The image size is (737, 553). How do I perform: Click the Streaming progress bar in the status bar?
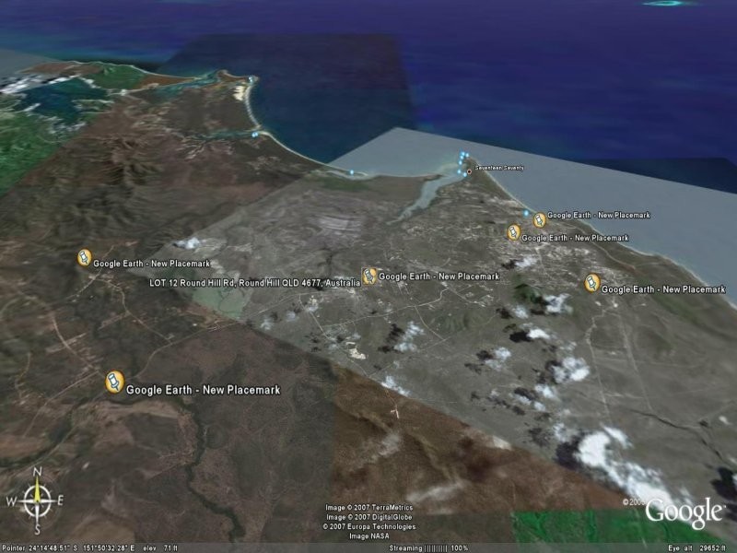tap(431, 547)
